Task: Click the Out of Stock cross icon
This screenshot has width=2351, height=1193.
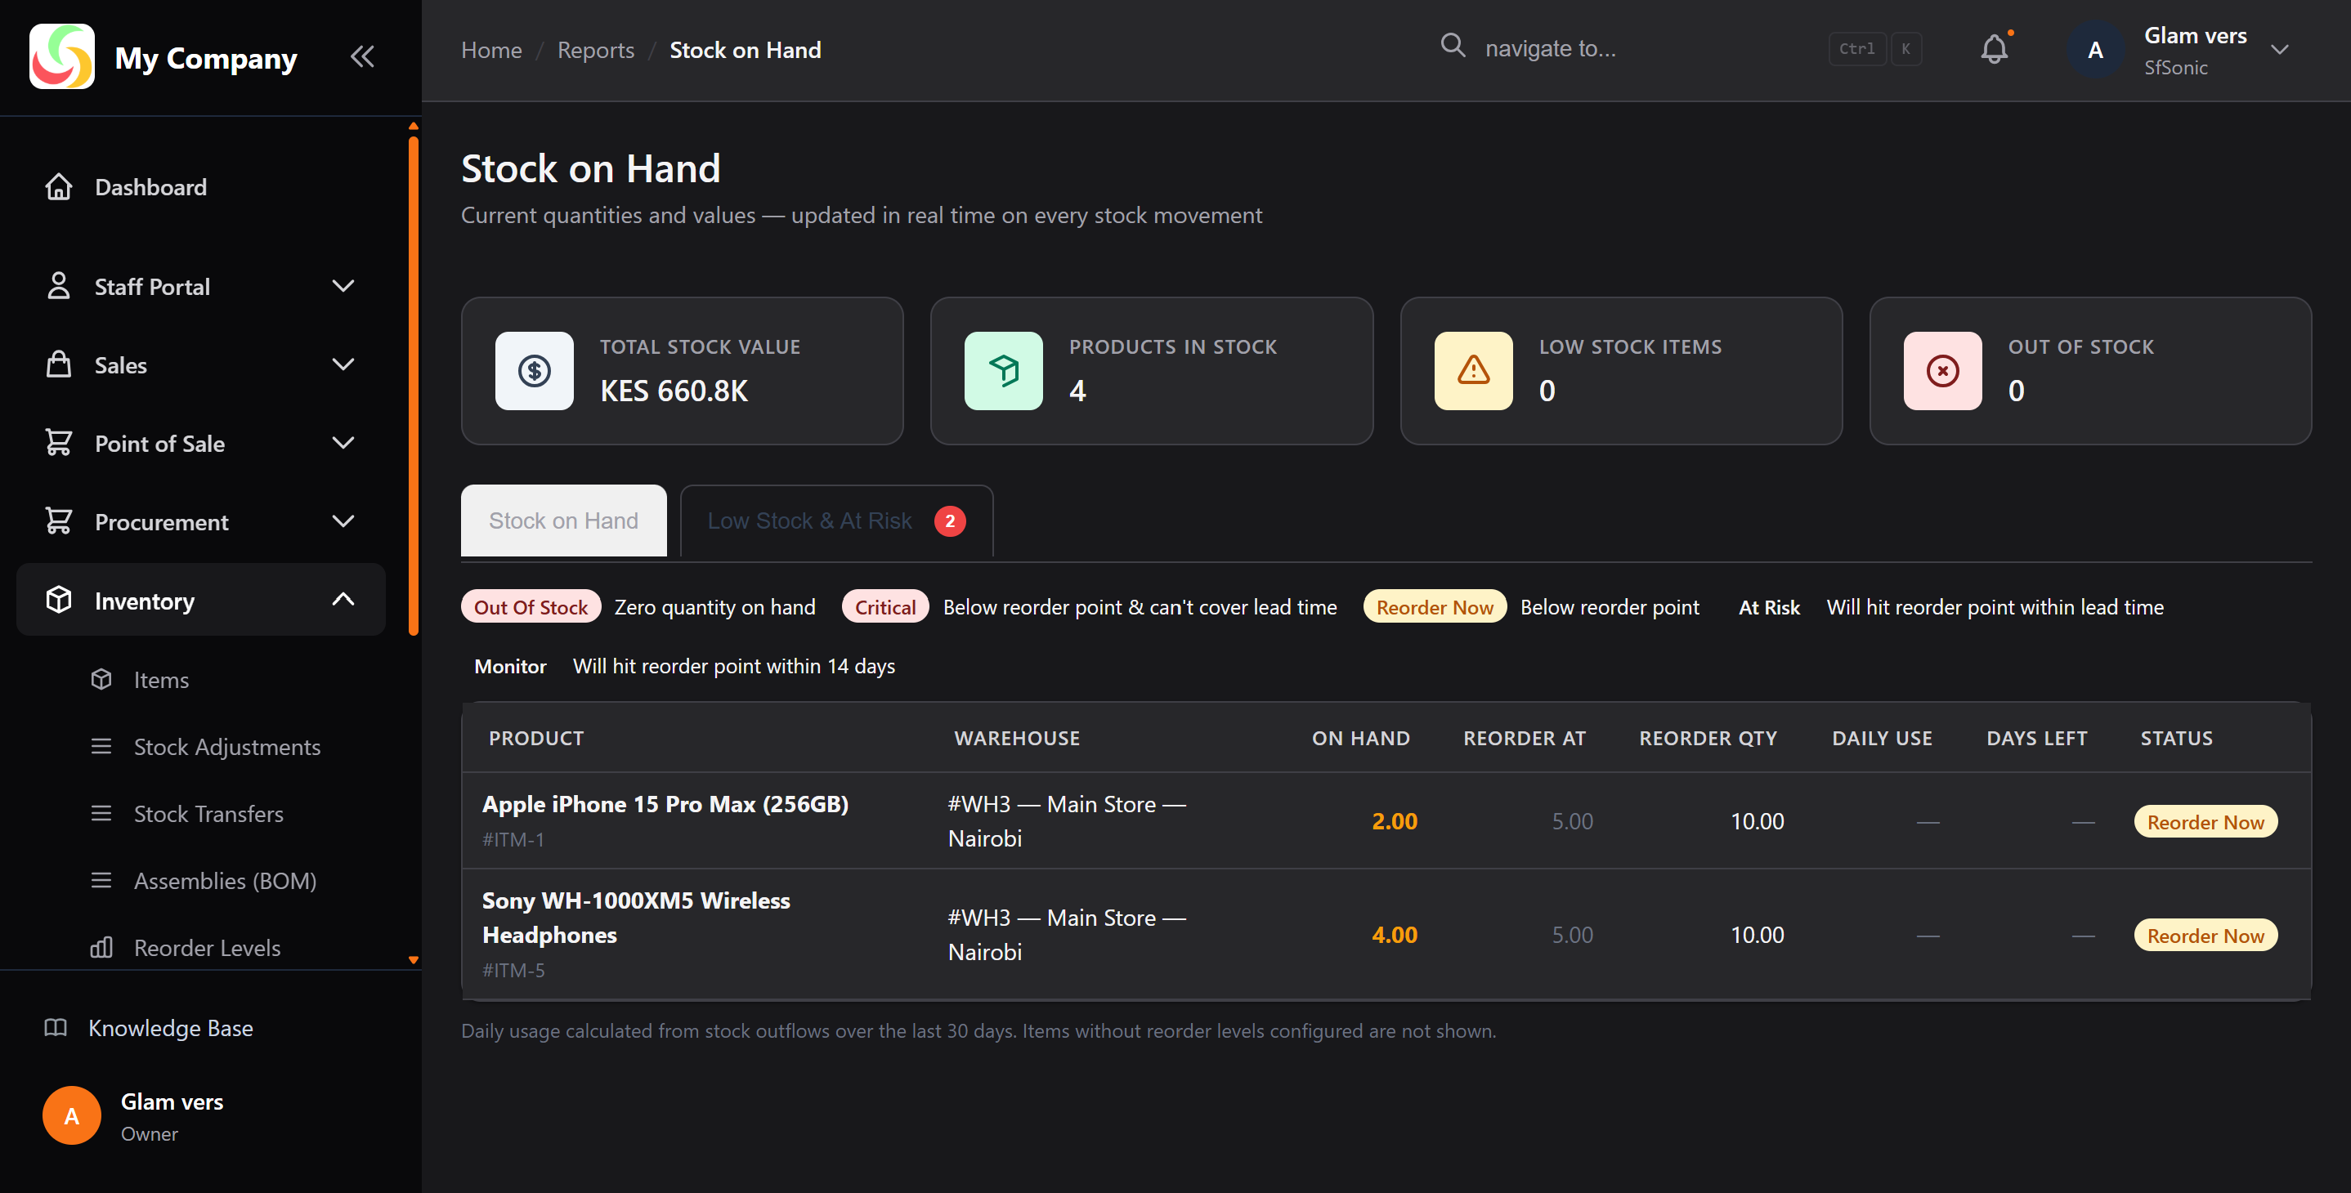Action: coord(1941,370)
